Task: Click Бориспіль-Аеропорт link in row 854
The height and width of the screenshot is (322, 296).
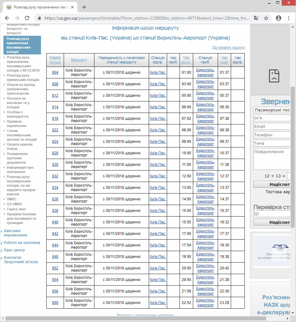Action: pyautogui.click(x=205, y=279)
